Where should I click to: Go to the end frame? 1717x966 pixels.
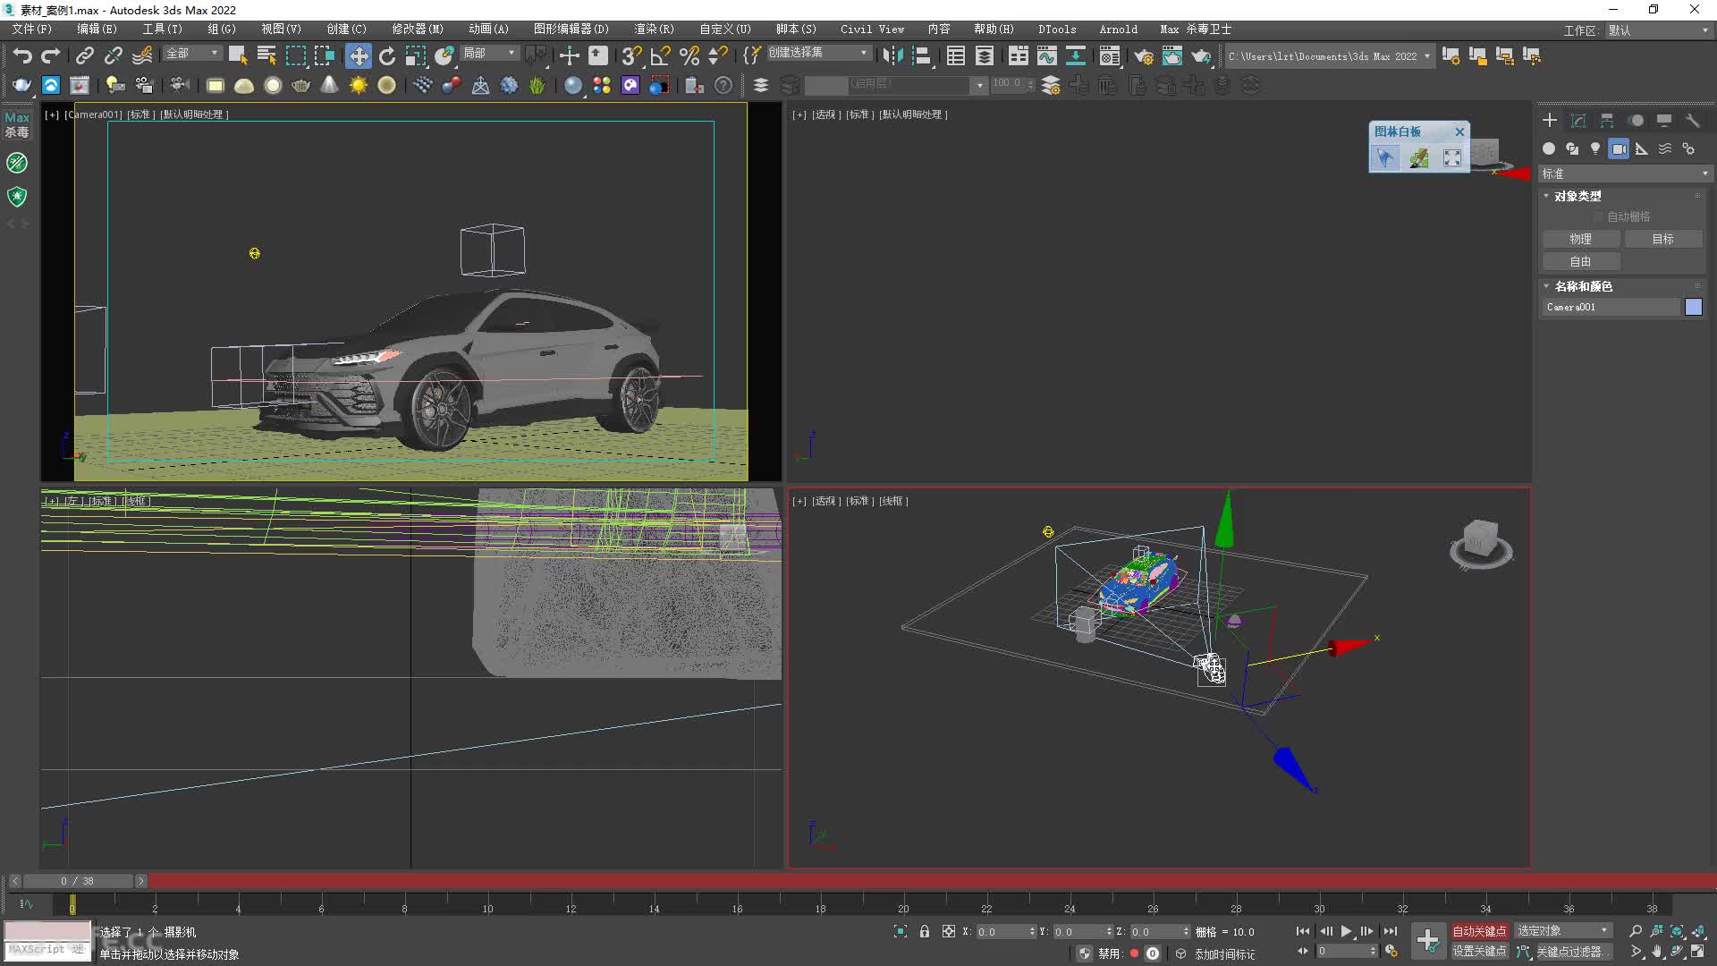(1390, 931)
